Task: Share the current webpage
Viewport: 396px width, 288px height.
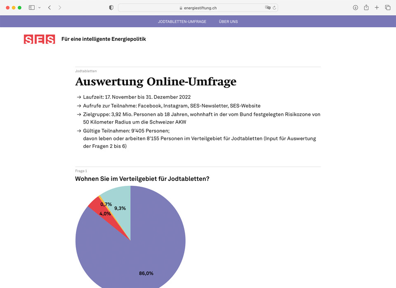Action: click(366, 7)
